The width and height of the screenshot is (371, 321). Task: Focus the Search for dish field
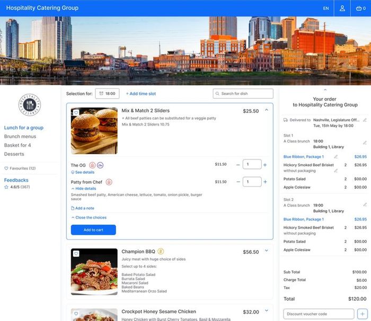pyautogui.click(x=243, y=94)
